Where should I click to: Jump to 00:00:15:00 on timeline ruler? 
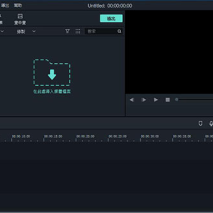(x=53, y=136)
